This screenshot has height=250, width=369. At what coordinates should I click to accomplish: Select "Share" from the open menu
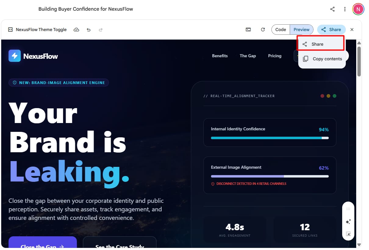coord(317,44)
